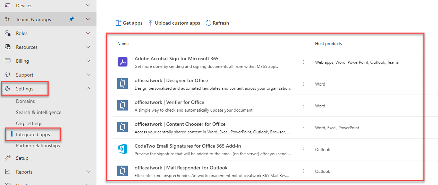This screenshot has width=438, height=185.
Task: Click the Billing card icon
Action: click(x=8, y=61)
